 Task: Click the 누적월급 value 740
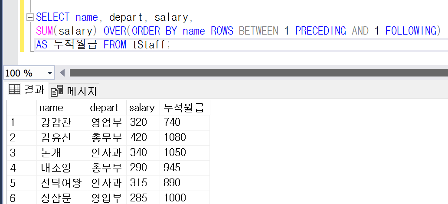coord(185,122)
